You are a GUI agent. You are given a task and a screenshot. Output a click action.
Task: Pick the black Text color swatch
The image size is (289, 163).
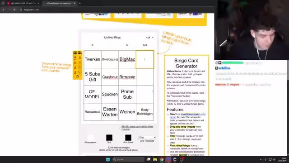109,138
